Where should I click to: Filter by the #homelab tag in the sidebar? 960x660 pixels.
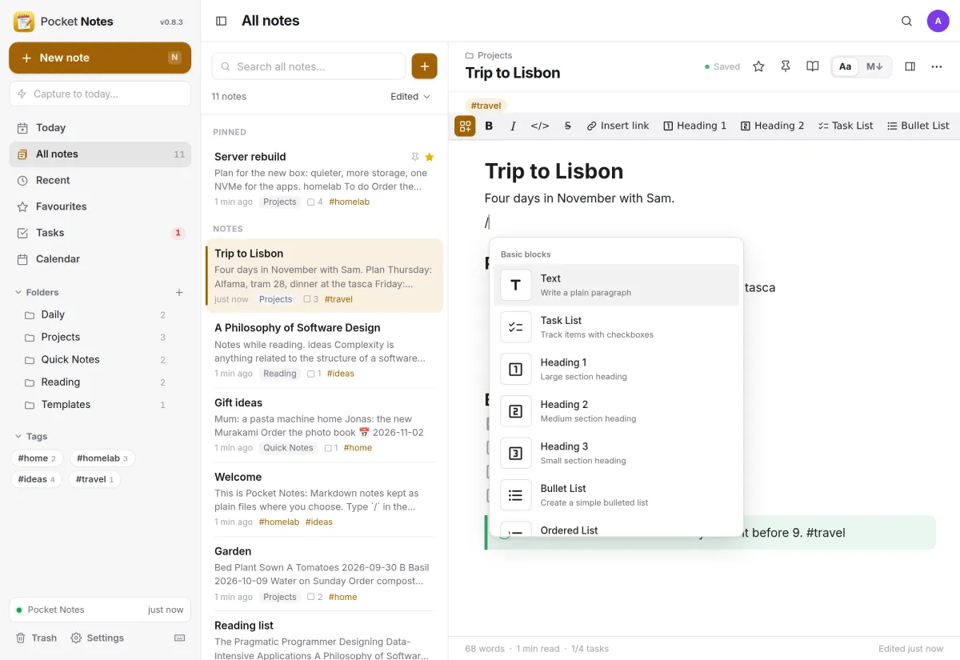[x=102, y=458]
